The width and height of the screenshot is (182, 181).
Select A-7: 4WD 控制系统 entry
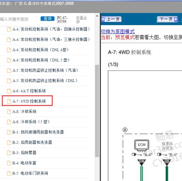(29, 101)
